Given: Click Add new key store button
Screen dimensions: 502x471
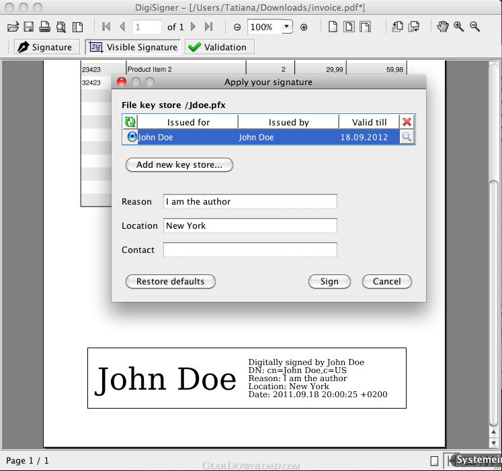Looking at the screenshot, I should click(x=179, y=164).
